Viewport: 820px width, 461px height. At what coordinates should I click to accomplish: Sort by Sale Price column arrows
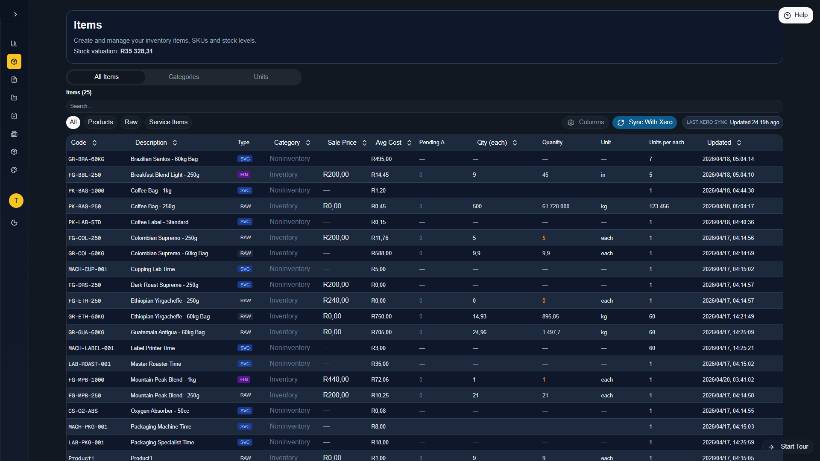[364, 143]
